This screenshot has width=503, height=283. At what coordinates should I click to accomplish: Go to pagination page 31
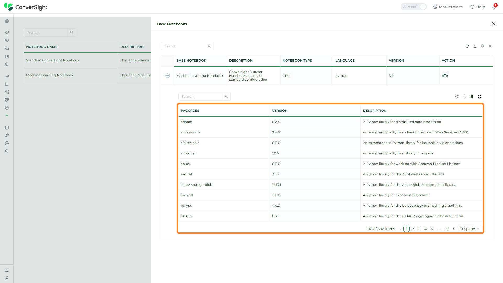pos(447,229)
